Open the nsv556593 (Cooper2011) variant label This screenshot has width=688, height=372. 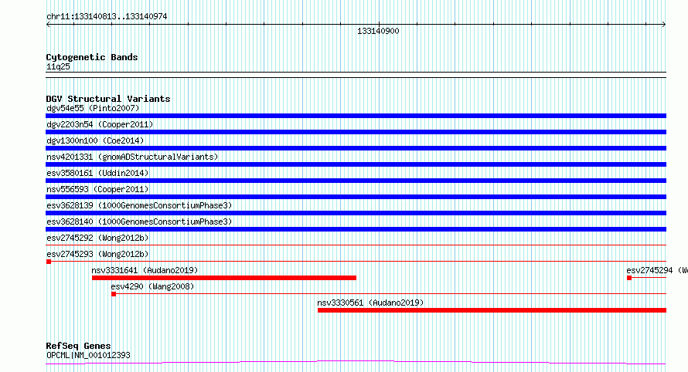tap(97, 189)
